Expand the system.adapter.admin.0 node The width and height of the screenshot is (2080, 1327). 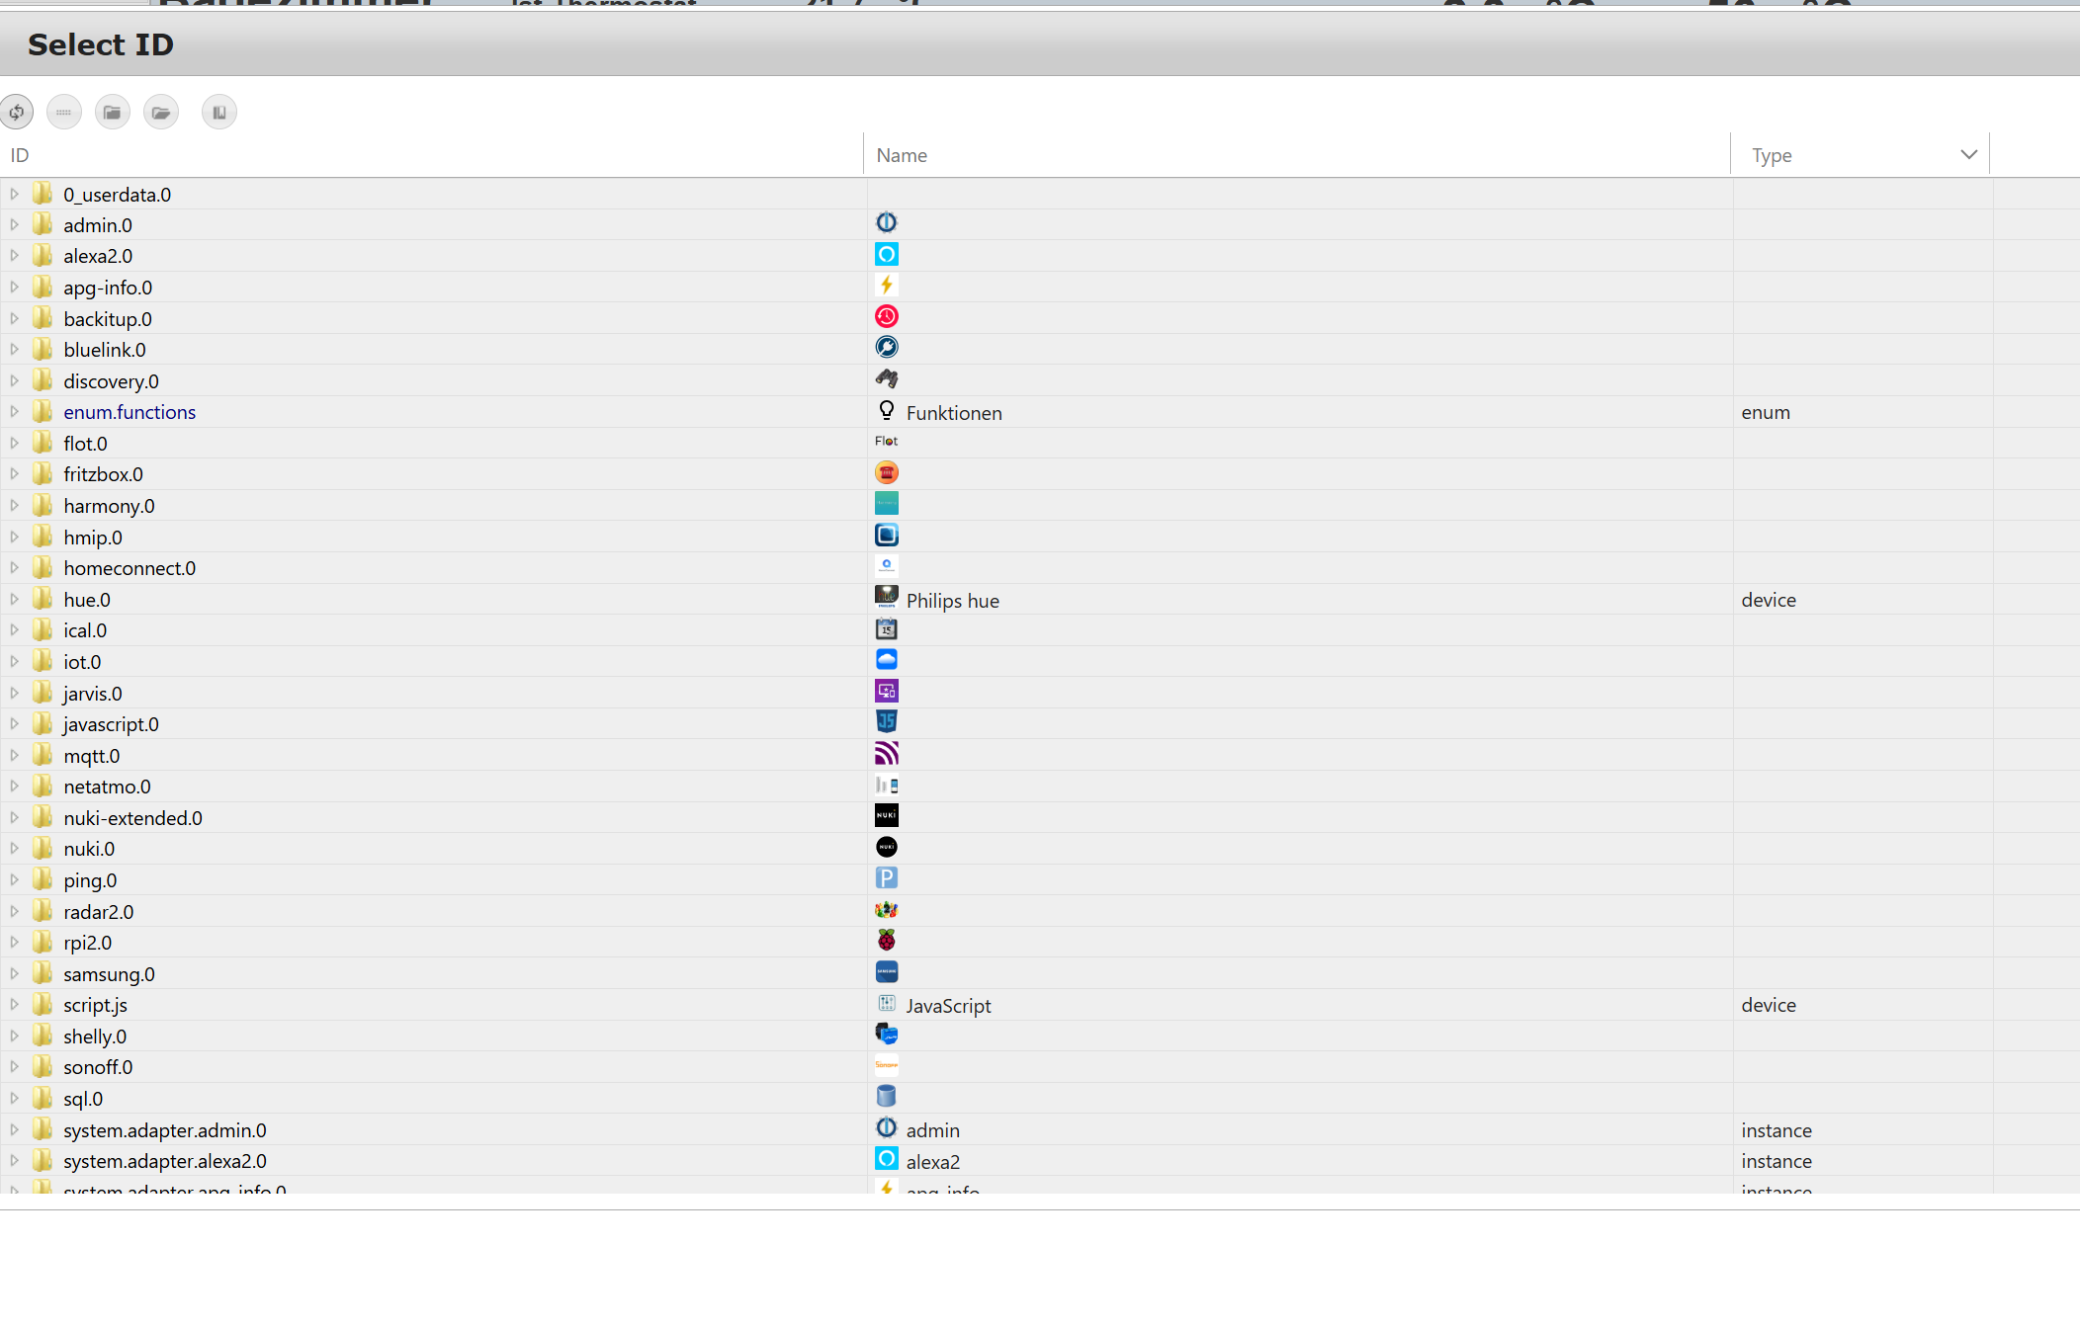coord(14,1129)
